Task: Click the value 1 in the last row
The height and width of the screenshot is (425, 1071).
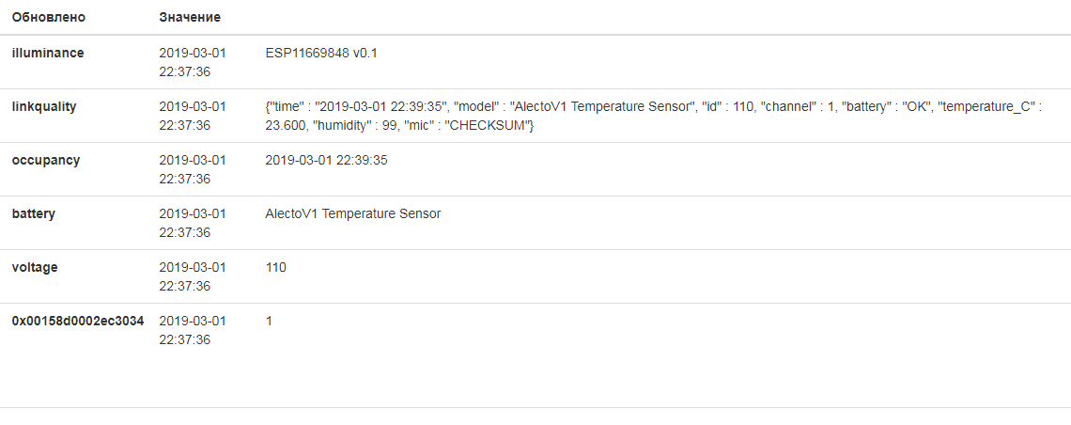Action: click(269, 321)
